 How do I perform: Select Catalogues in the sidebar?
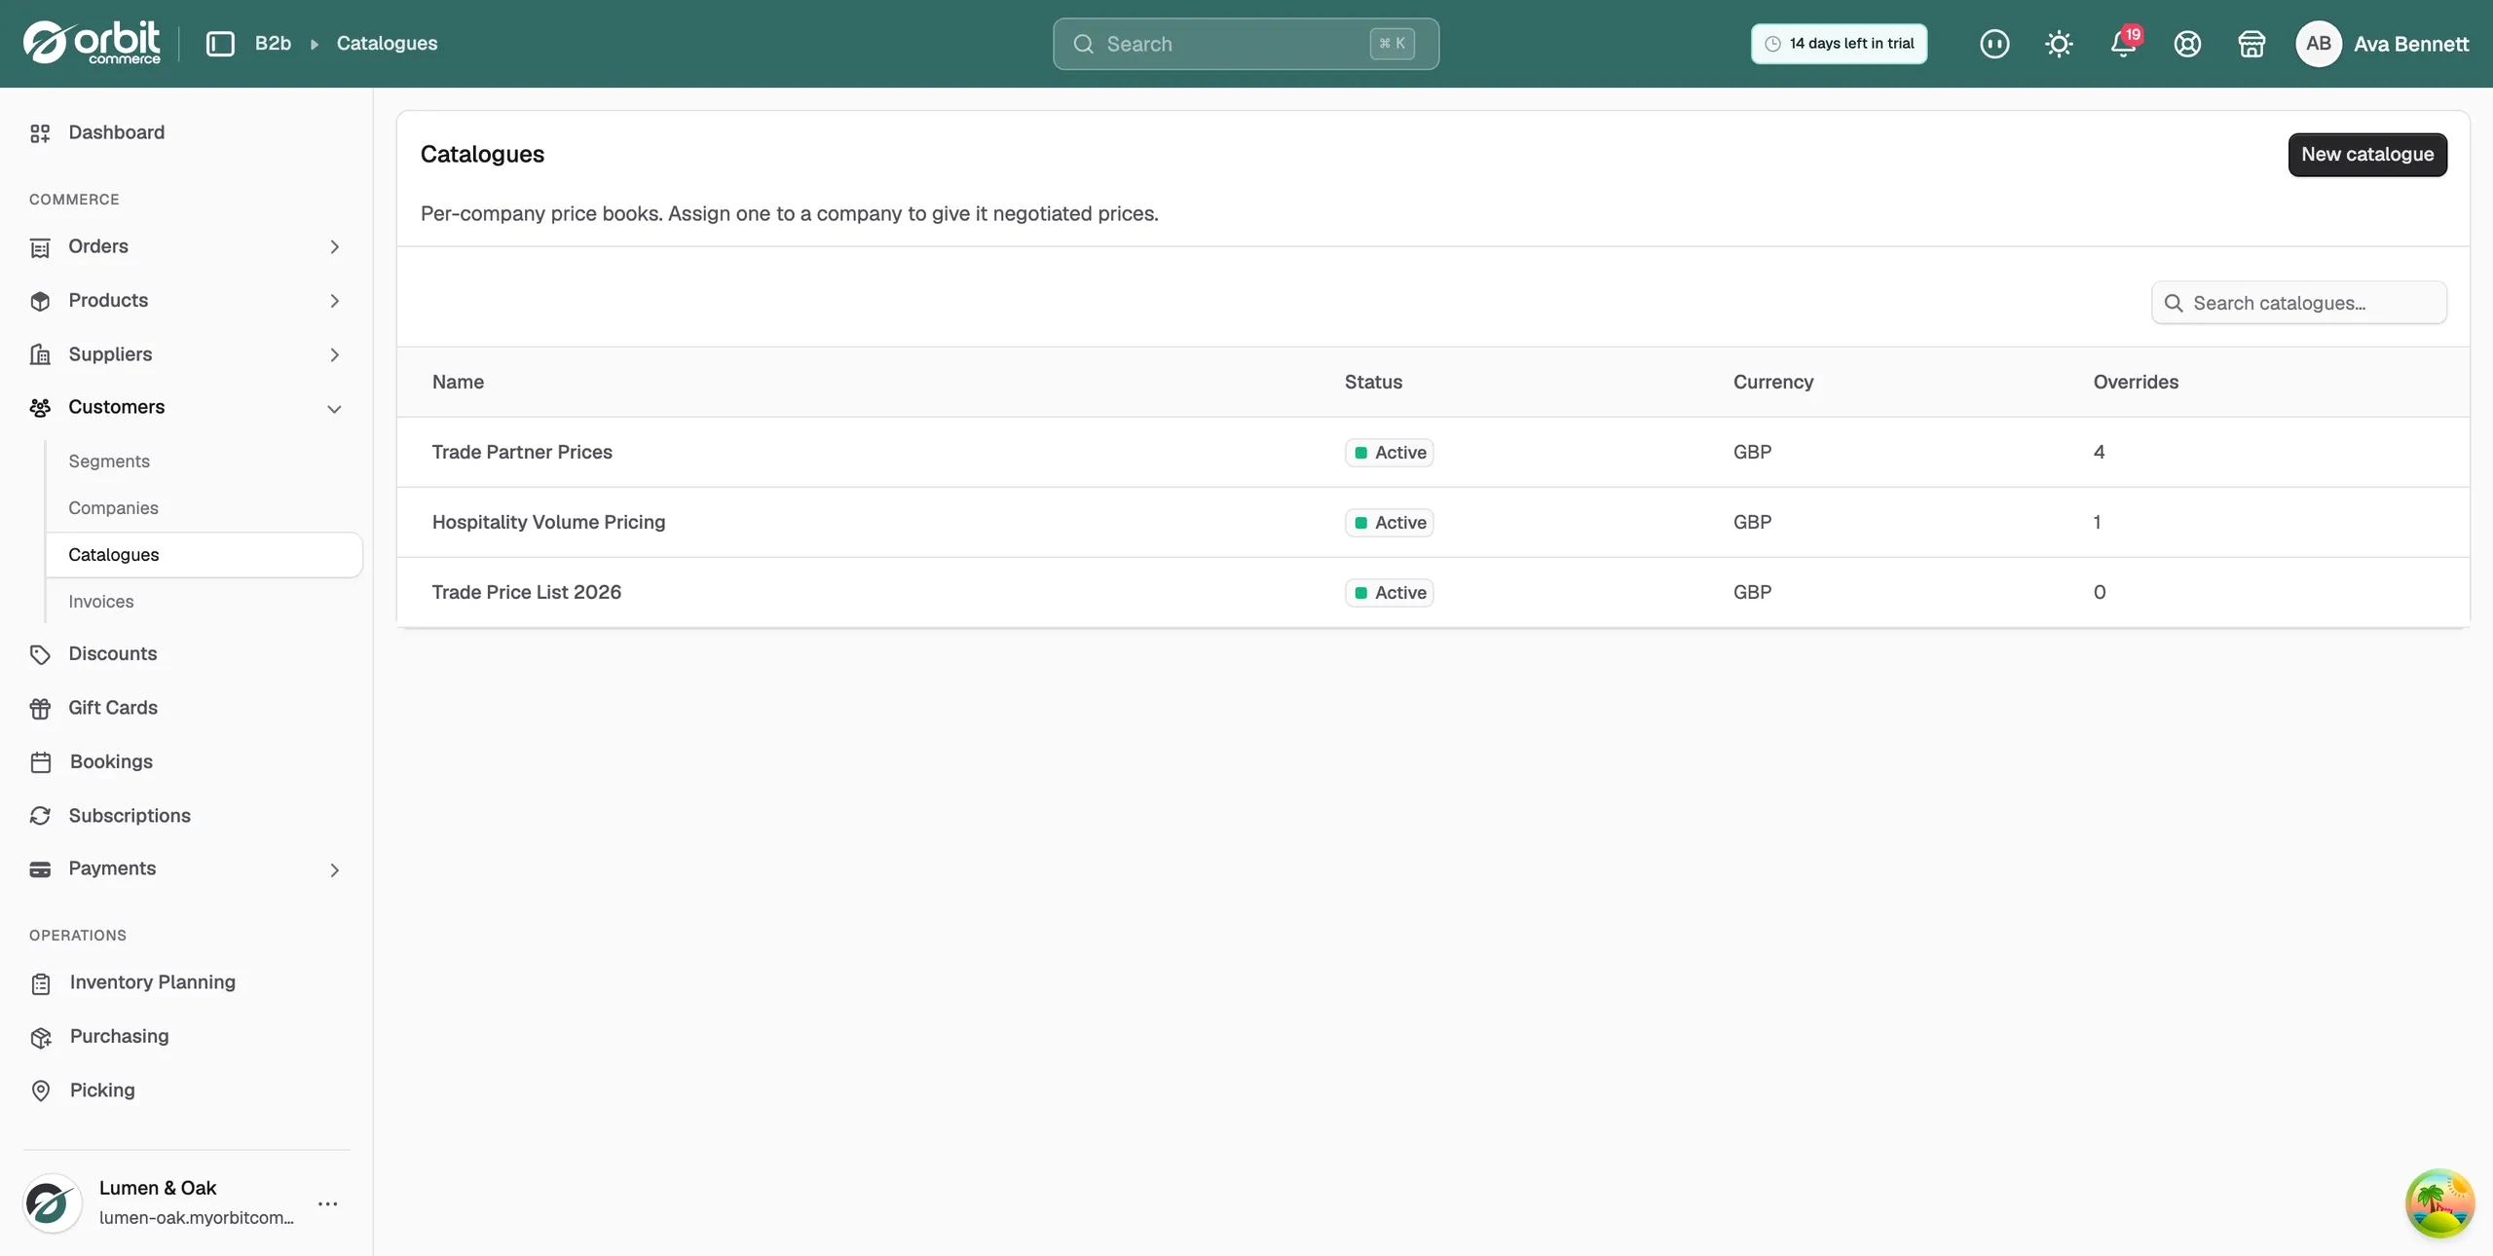coord(204,555)
